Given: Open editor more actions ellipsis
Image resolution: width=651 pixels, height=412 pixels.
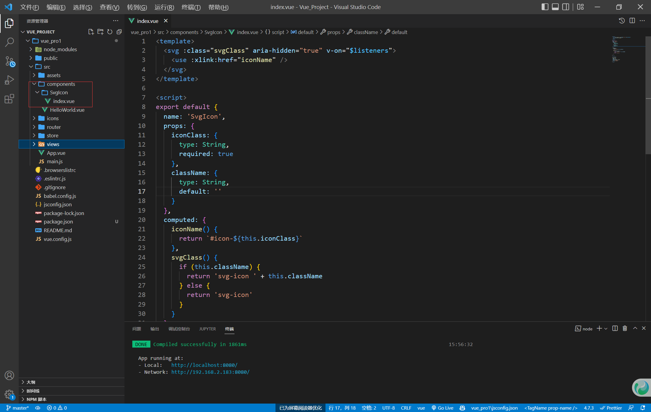Looking at the screenshot, I should click(x=642, y=20).
